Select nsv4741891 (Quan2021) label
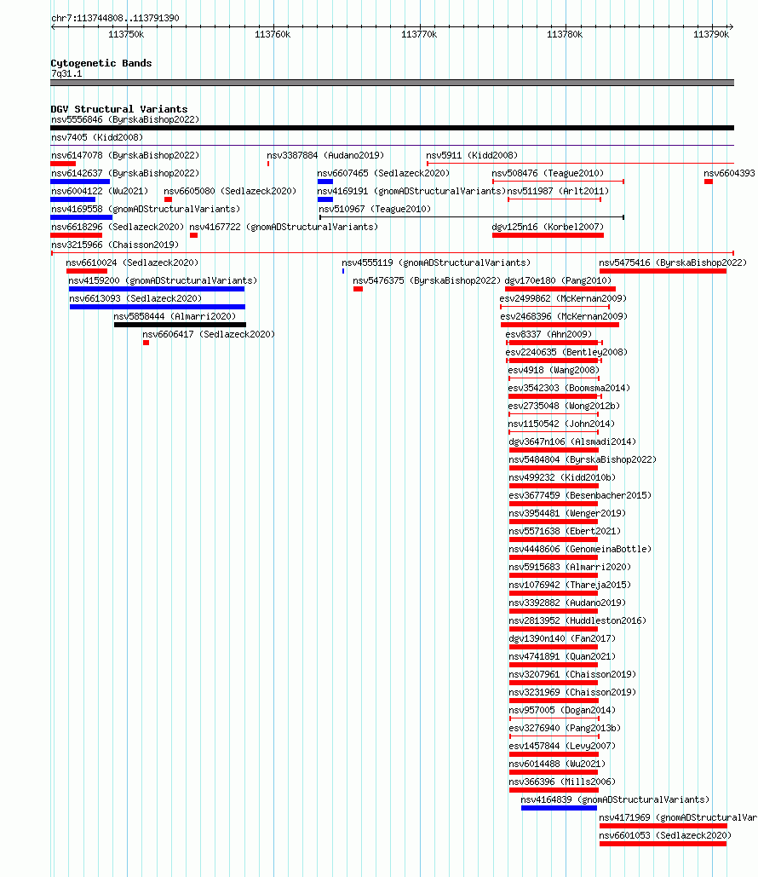 coord(562,656)
